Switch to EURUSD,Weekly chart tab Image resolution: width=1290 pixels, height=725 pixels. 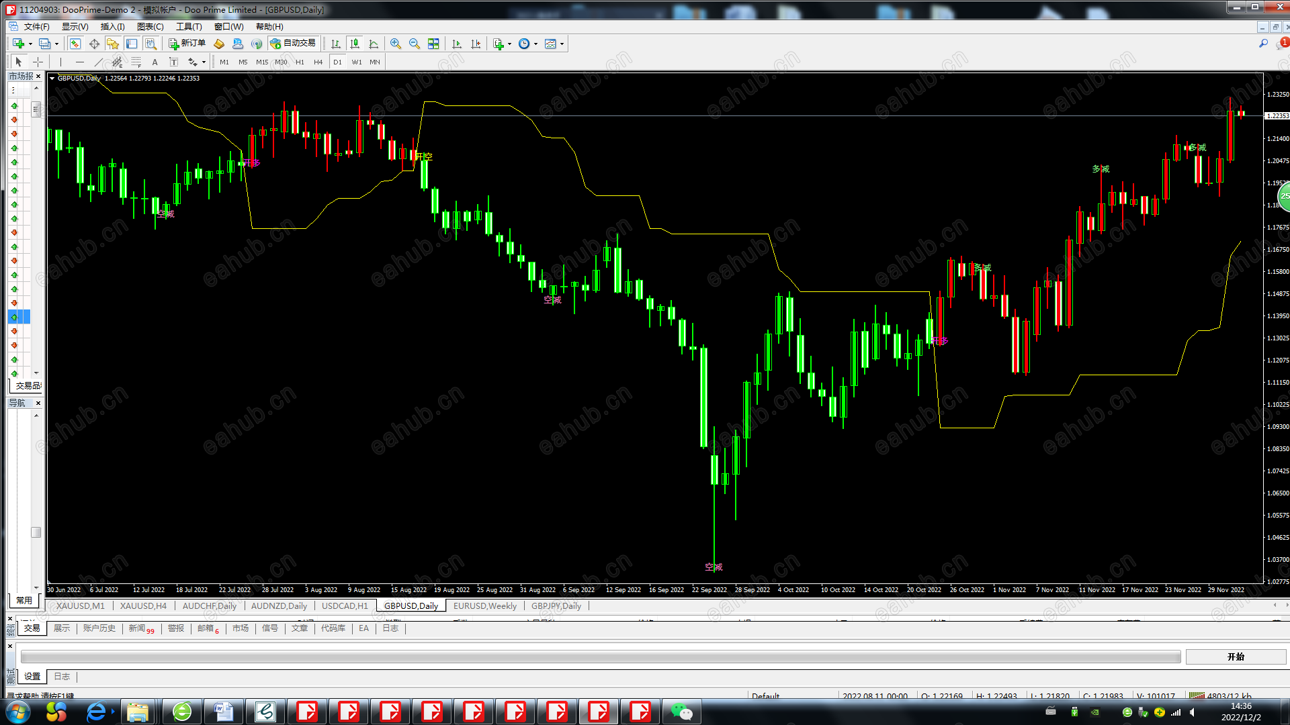coord(484,606)
